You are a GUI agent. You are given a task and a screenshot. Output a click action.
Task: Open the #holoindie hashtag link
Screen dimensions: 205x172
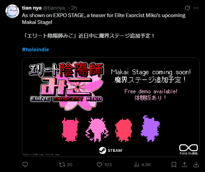35,50
